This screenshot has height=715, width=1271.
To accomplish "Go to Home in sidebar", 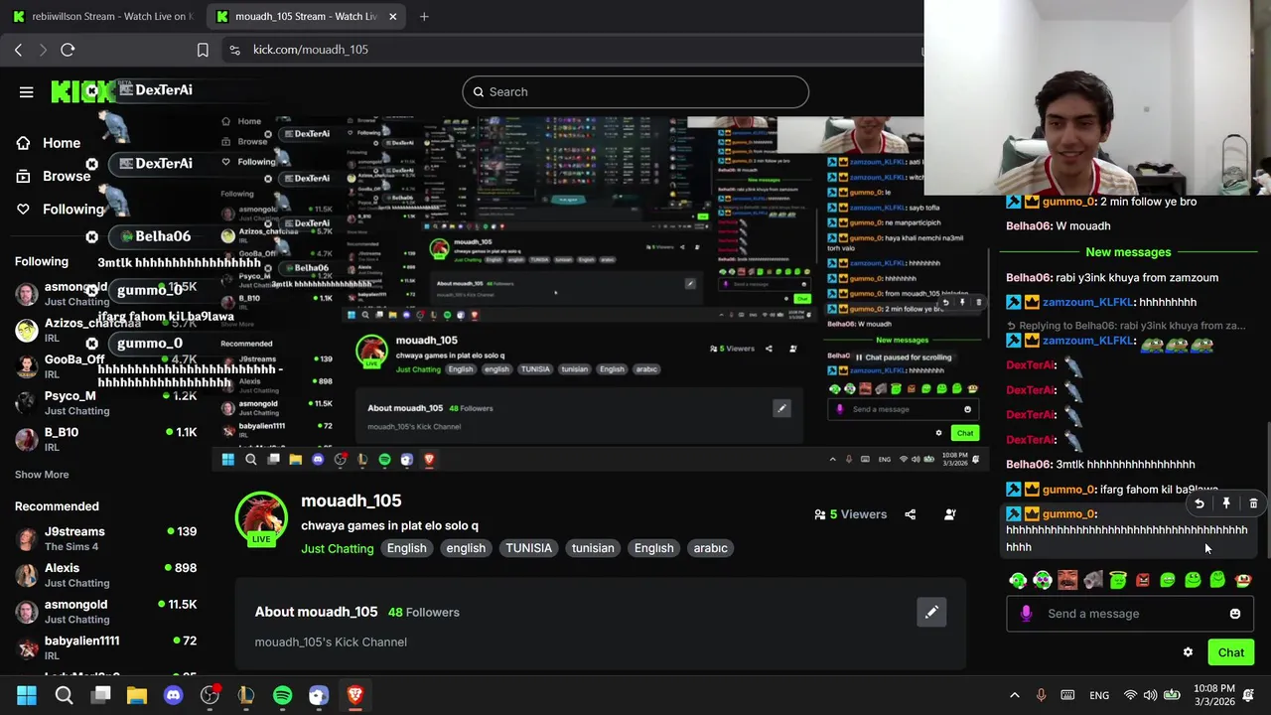I will (48, 143).
